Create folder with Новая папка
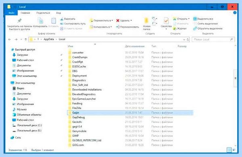242x157 pixels. pos(146,24)
